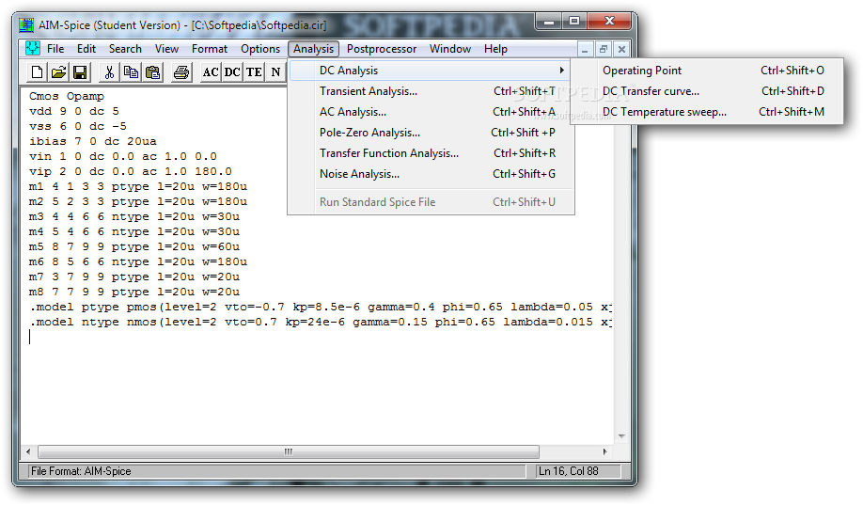Click the horizontal scrollbar thumb
Screen dimensions: 863x506
(x=288, y=452)
